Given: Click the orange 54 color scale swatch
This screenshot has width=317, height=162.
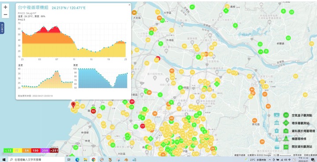Looking at the screenshot, I should tap(26, 151).
